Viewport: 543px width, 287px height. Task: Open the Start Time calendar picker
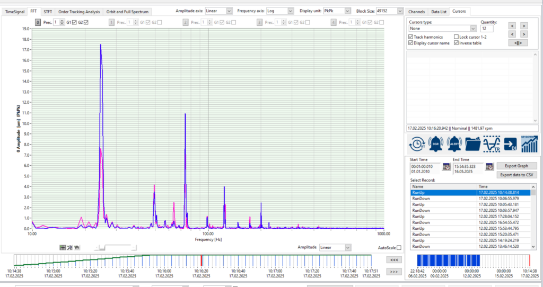pyautogui.click(x=446, y=167)
